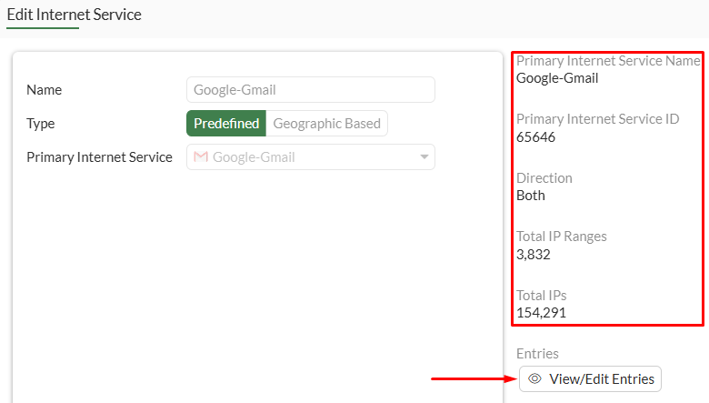Click the Total IP Ranges heading
The width and height of the screenshot is (709, 403).
pos(561,237)
